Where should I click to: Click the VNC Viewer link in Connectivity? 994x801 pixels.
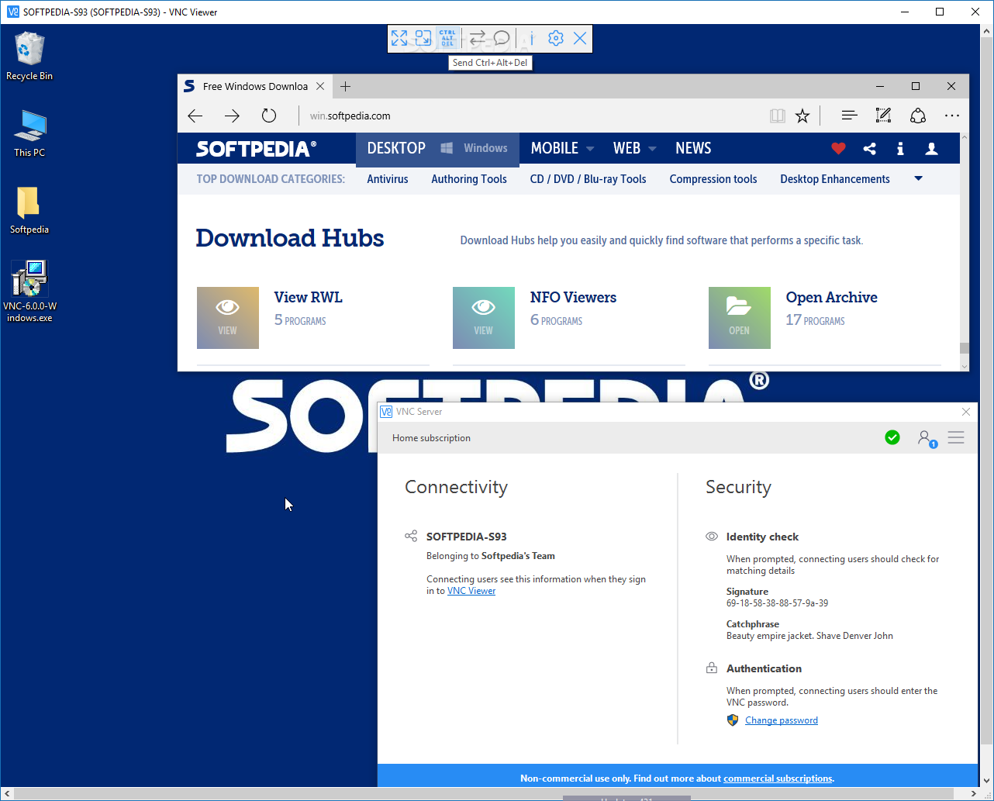pos(471,591)
